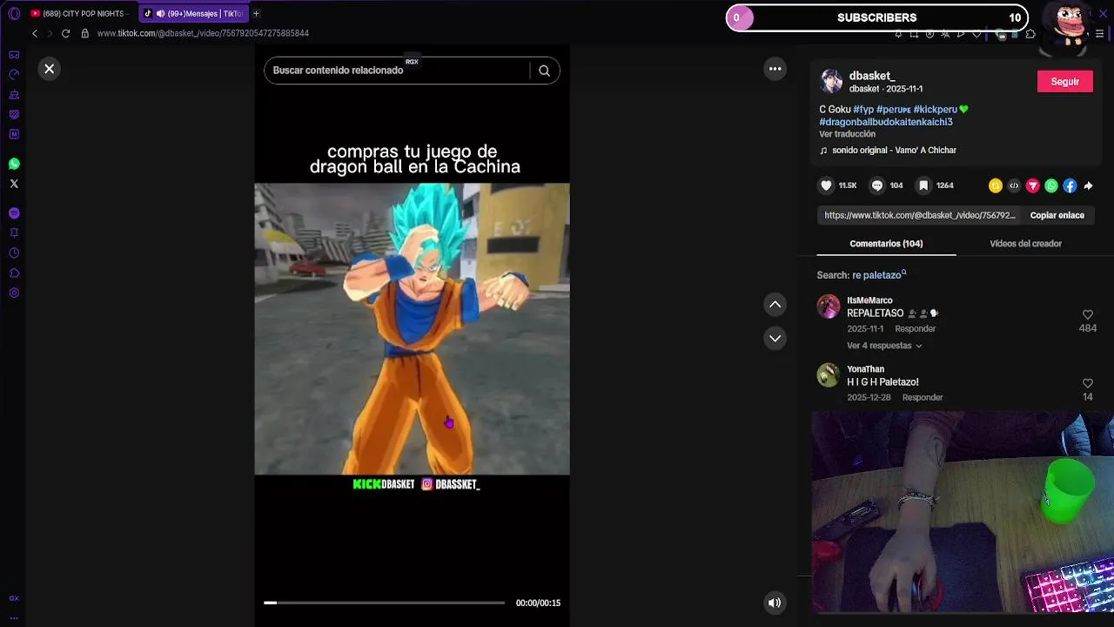Reply to YonaThan's comment
Screen dimensions: 1114x627
923,398
